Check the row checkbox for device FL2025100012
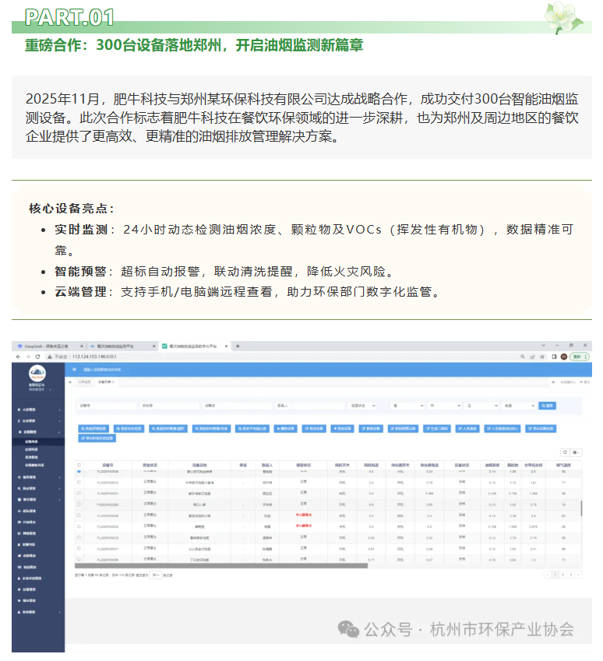Screen dimensions: 603x661 tap(79, 483)
